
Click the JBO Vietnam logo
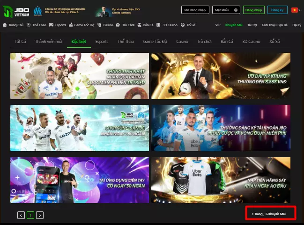tap(16, 11)
